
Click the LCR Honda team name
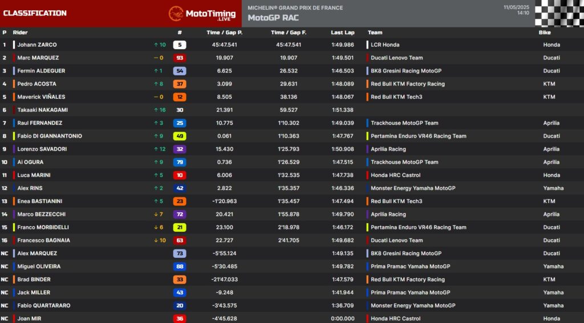tap(385, 45)
